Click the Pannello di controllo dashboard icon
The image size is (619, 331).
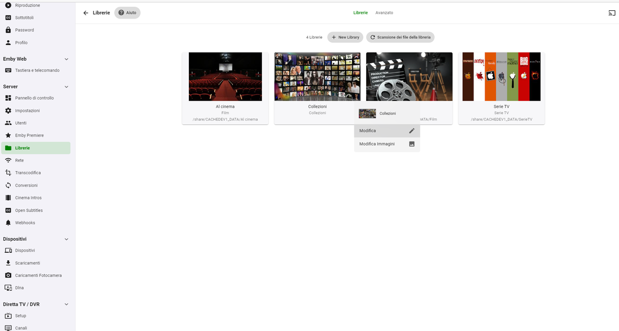click(x=8, y=98)
